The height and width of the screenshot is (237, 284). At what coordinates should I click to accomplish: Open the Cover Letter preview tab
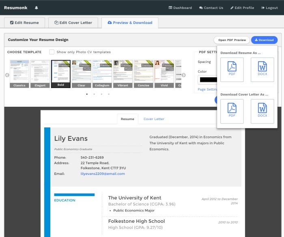pos(154,119)
